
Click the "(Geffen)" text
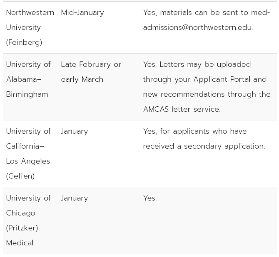pyautogui.click(x=20, y=176)
